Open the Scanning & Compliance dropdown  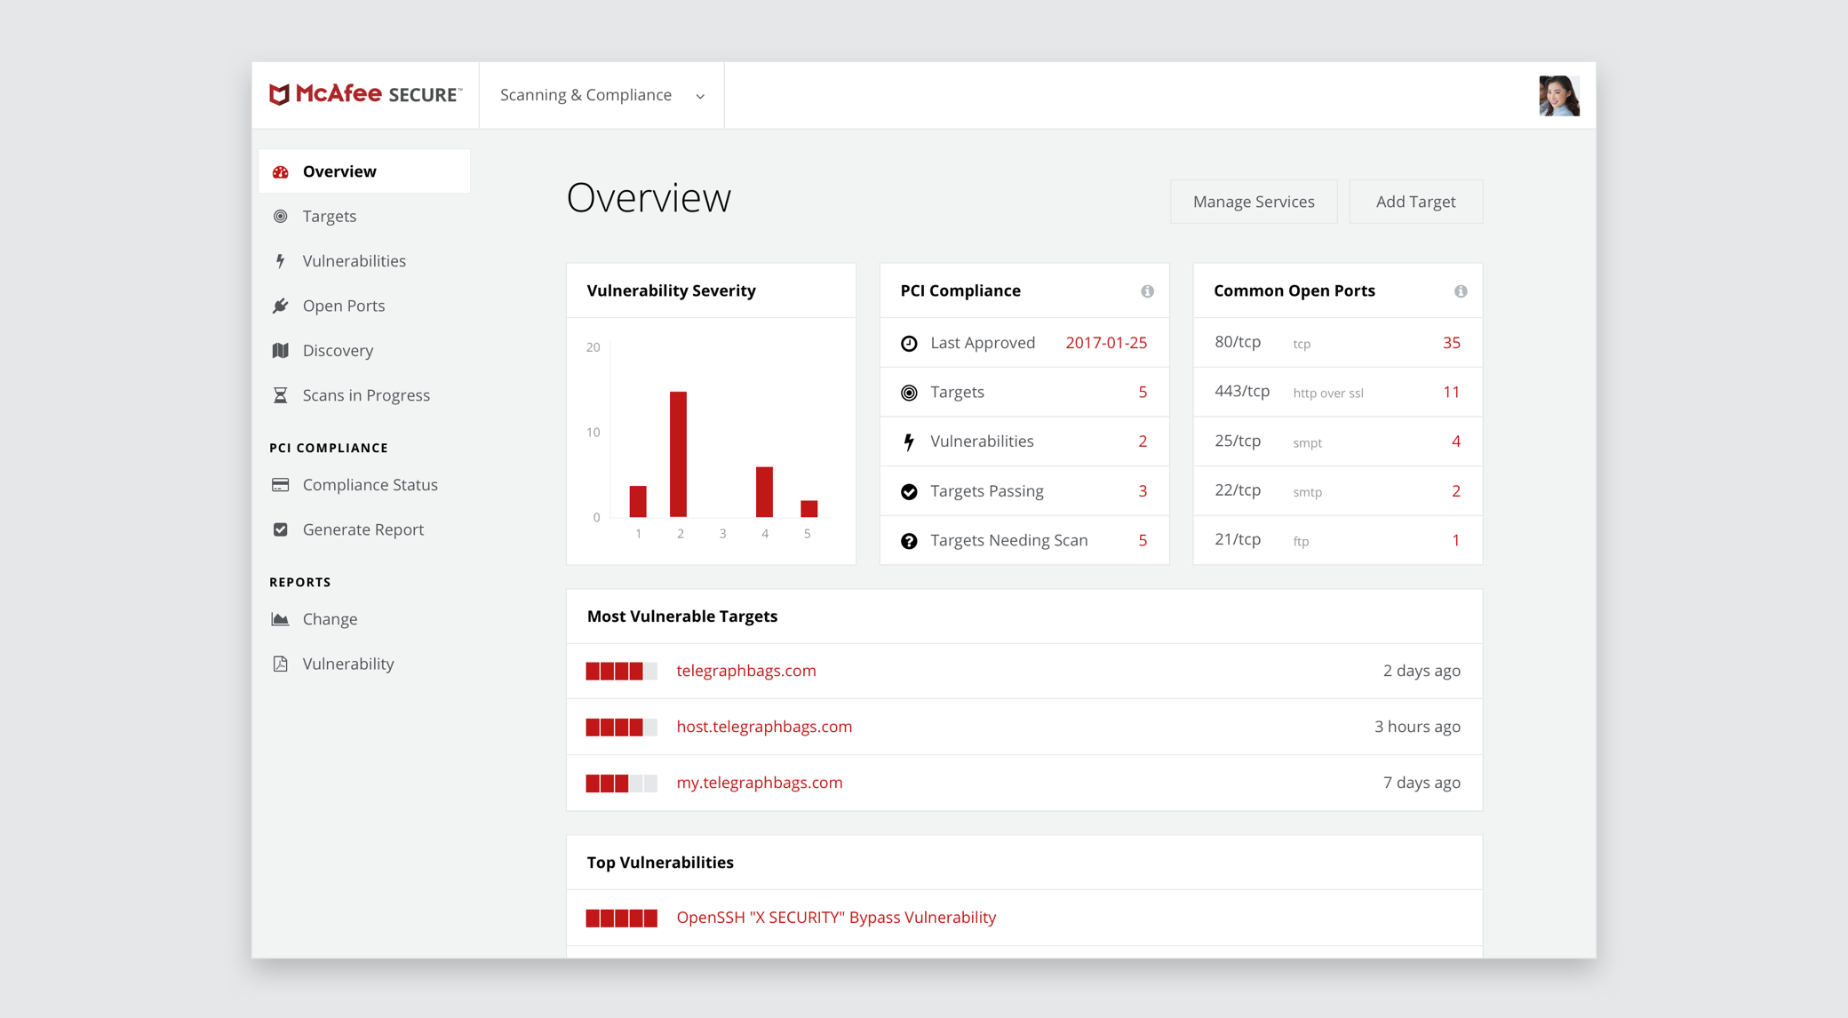pyautogui.click(x=601, y=94)
